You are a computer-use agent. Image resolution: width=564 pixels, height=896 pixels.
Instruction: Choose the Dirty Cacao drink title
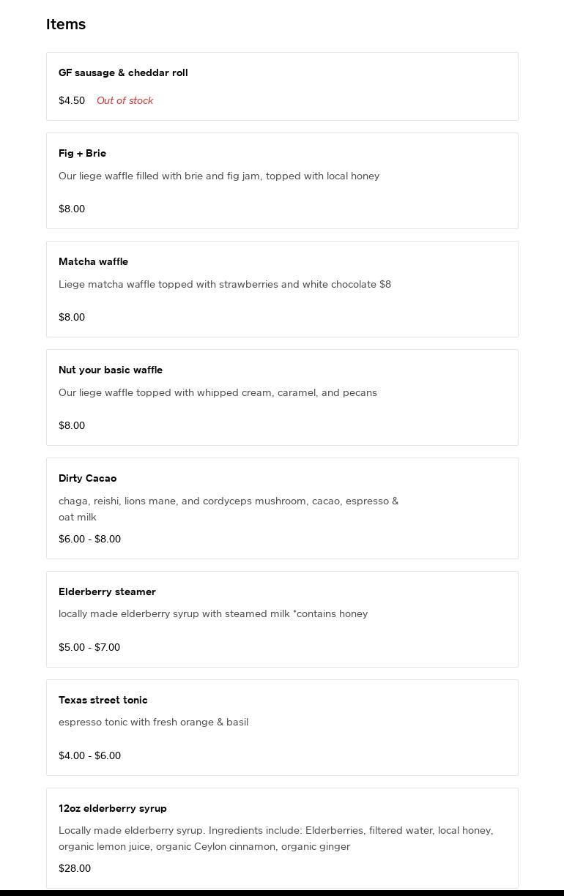coord(87,478)
